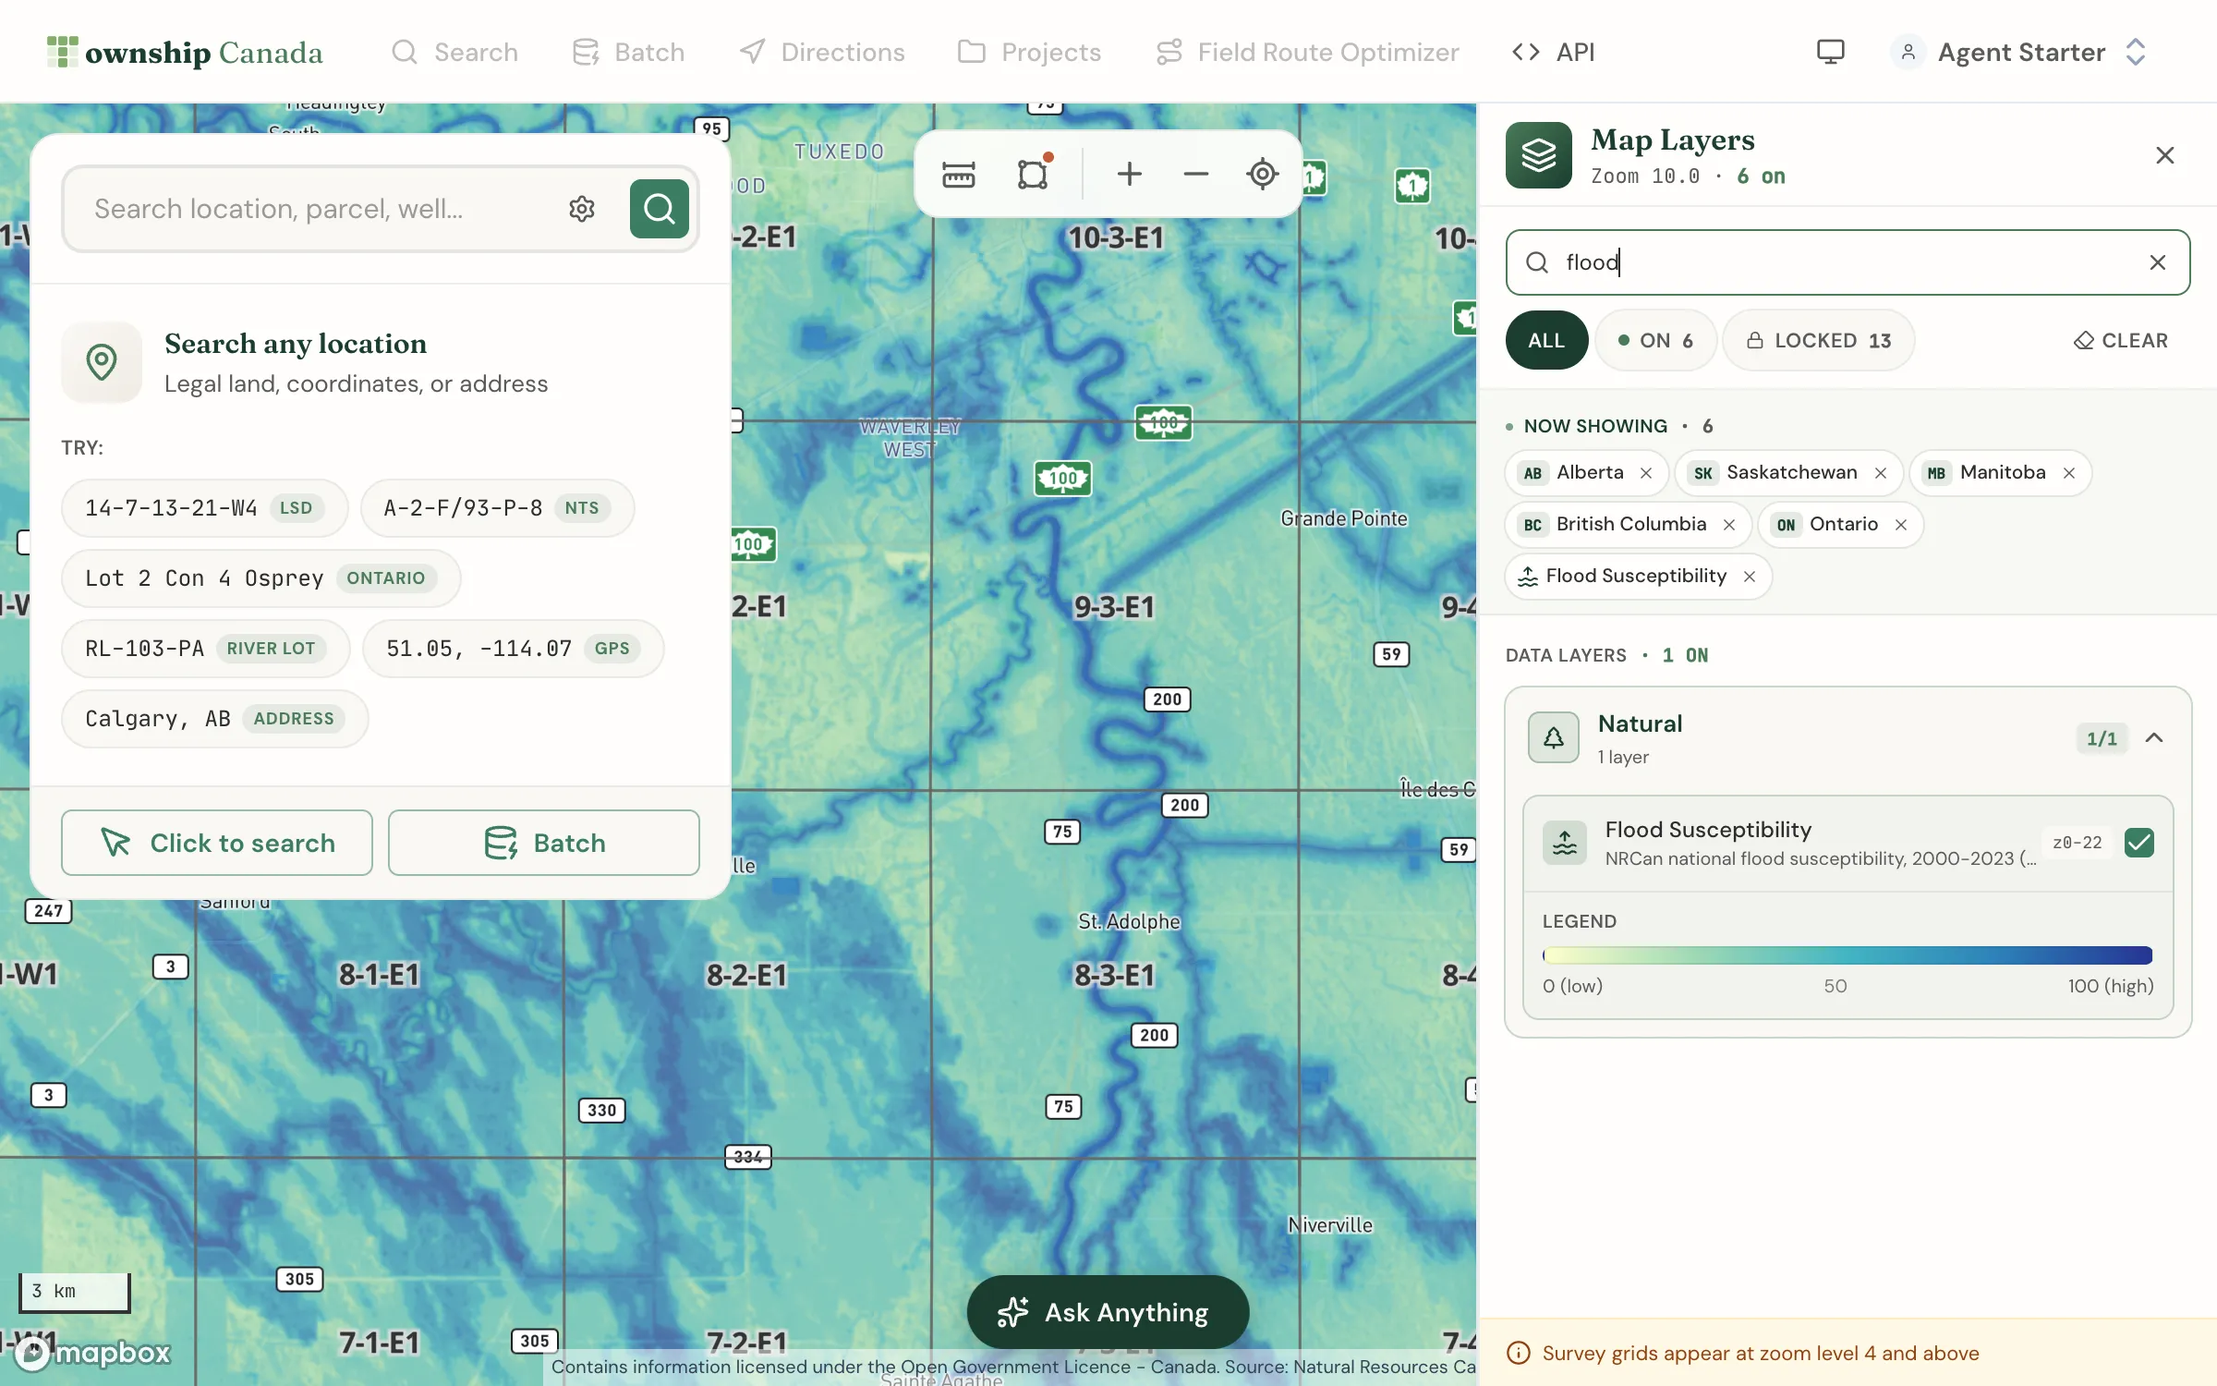The image size is (2217, 1386).
Task: Click the survey grids info icon
Action: pos(1519,1353)
